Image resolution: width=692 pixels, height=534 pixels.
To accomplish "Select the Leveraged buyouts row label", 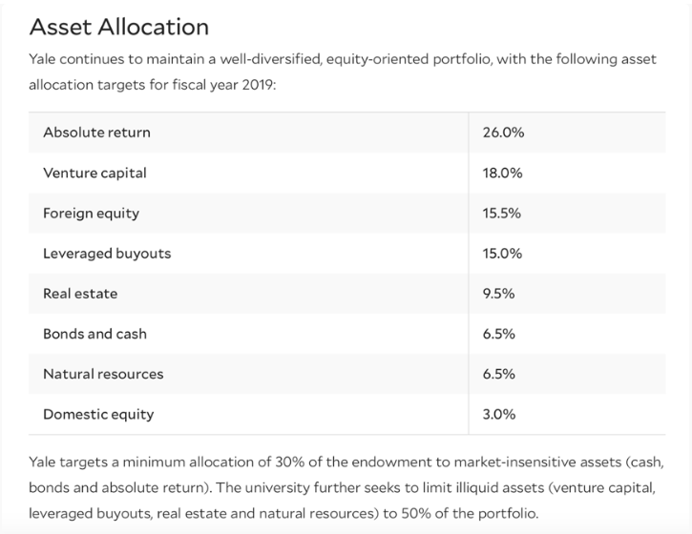I will click(x=107, y=254).
